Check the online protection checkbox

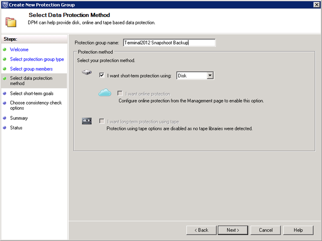[120, 93]
